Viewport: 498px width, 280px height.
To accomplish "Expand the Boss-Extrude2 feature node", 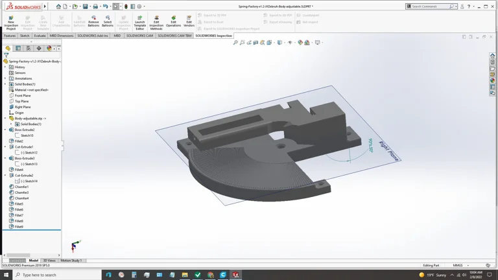I will pyautogui.click(x=5, y=130).
